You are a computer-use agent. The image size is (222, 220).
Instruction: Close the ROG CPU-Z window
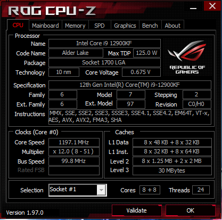tap(212, 6)
